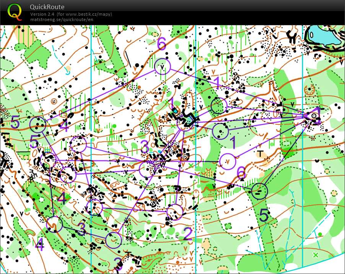
Task: Click the dark blue number 5 label
Action: [x=264, y=216]
